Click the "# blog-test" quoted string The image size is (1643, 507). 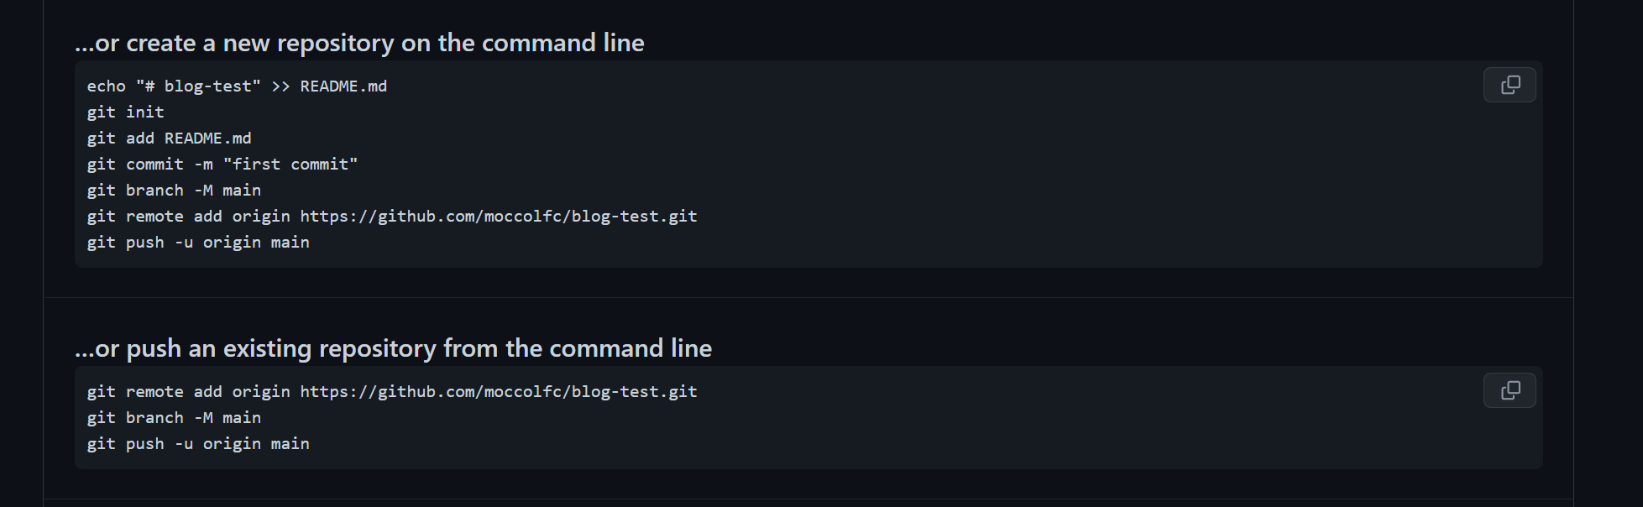click(x=198, y=86)
